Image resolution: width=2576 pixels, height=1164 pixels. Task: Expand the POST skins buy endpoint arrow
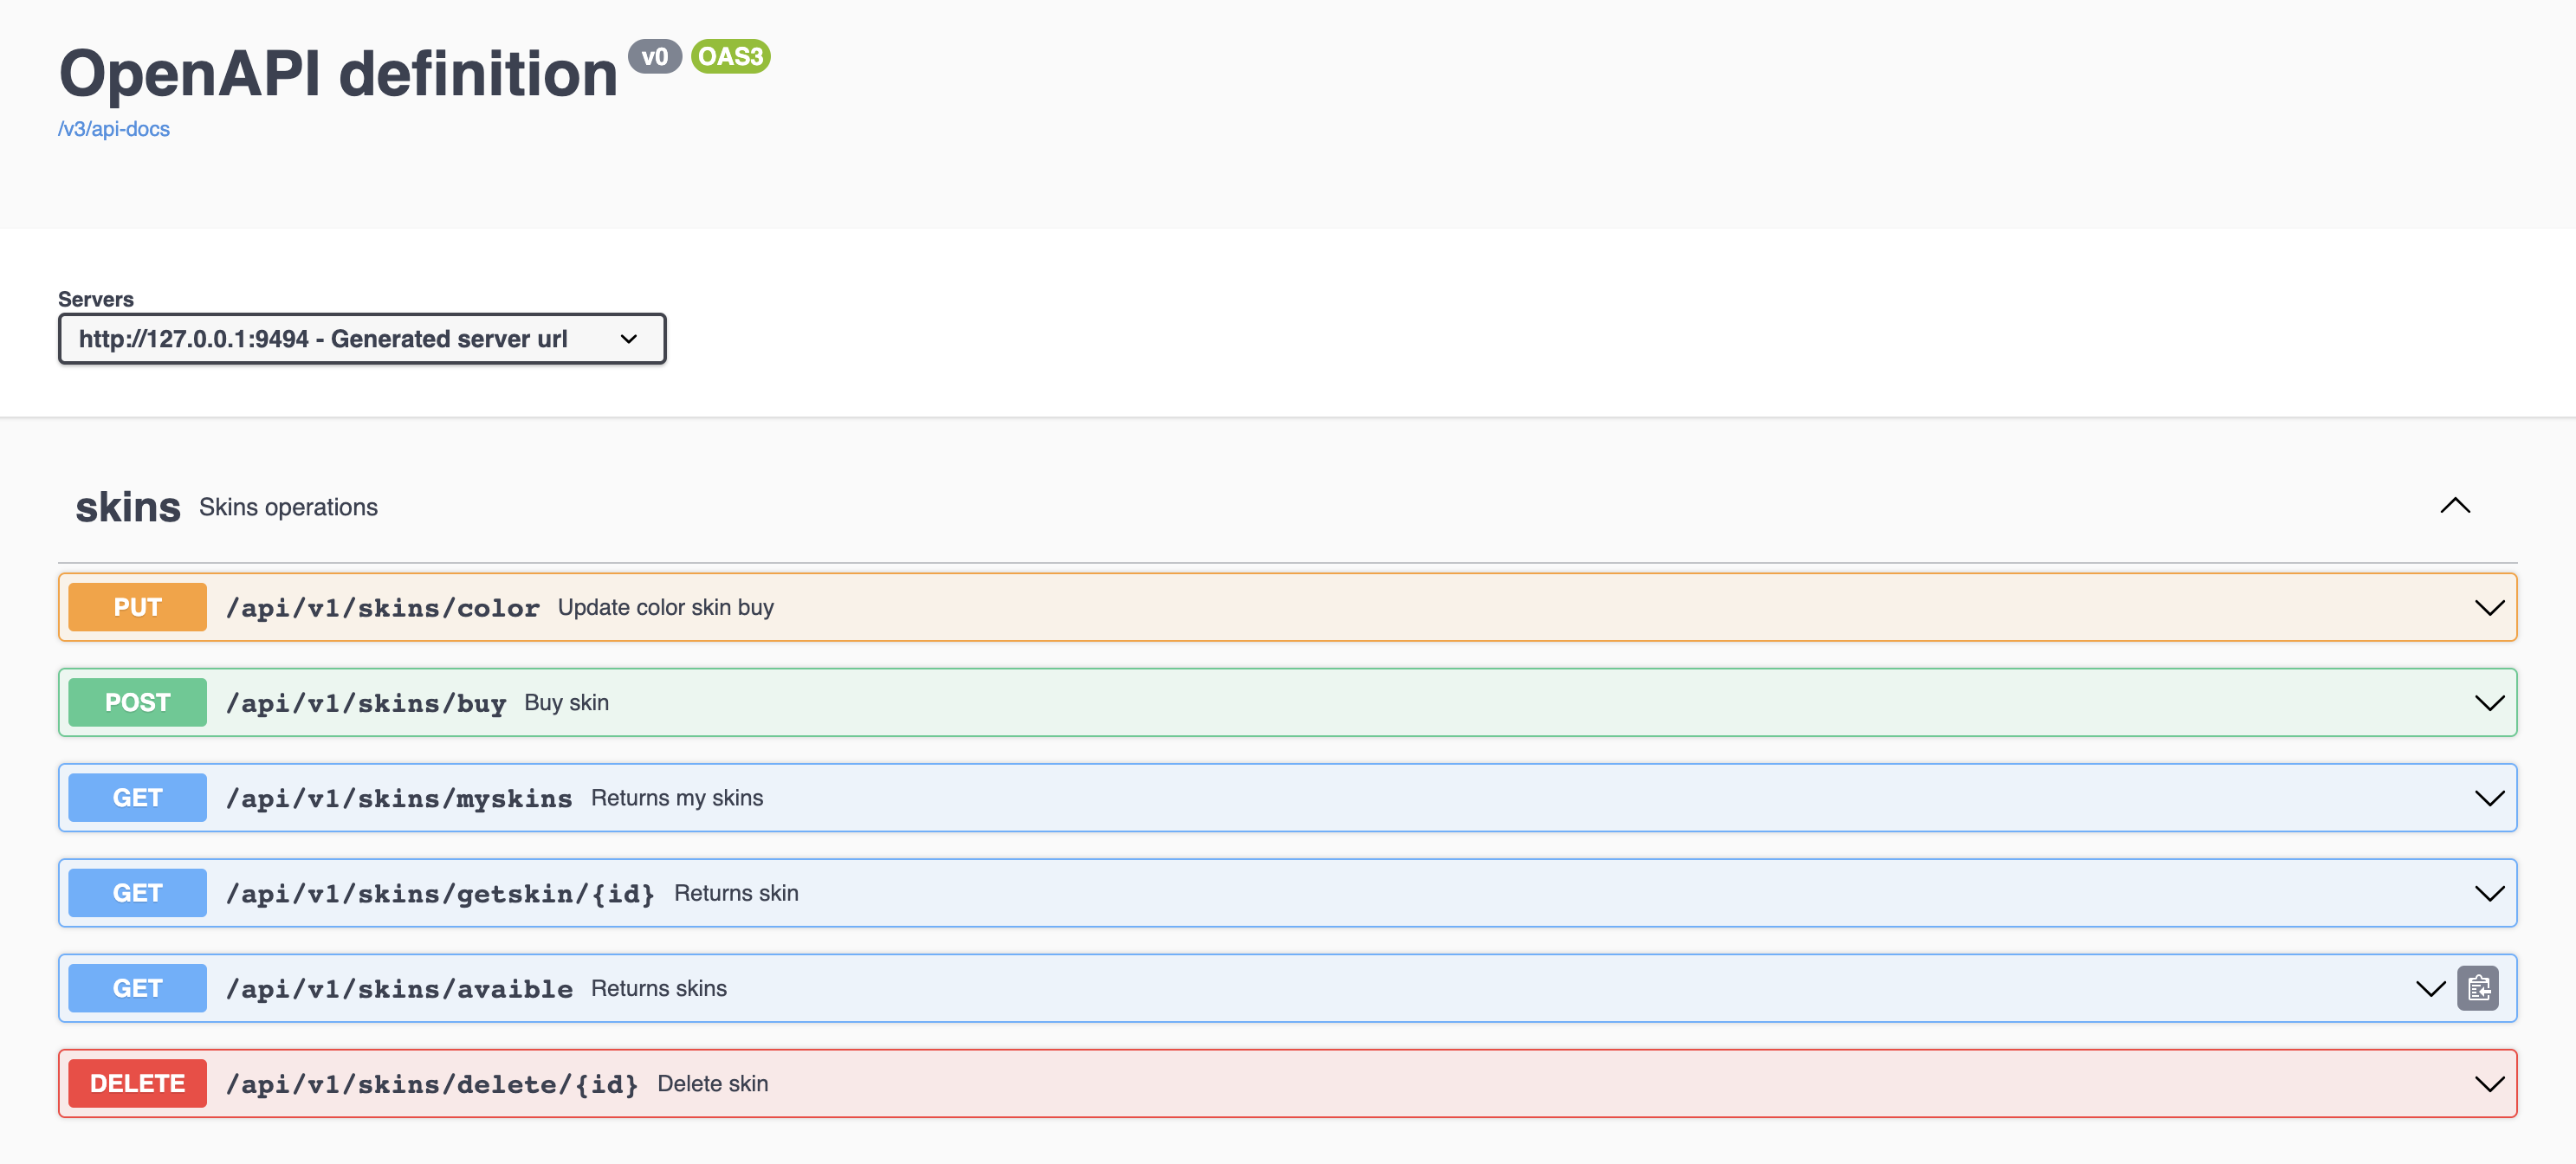coord(2488,702)
